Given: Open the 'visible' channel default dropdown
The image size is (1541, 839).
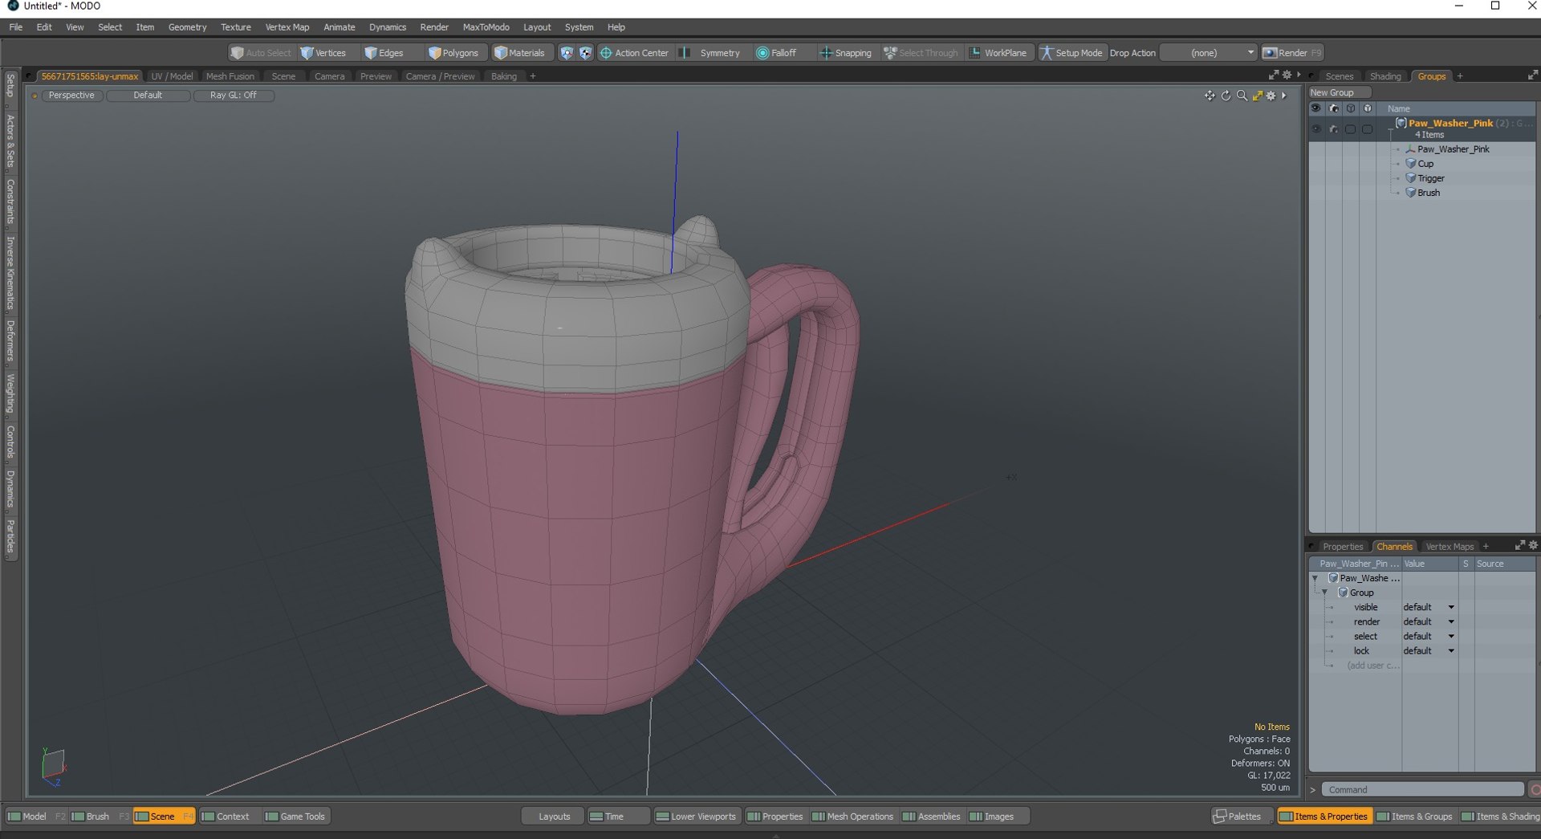Looking at the screenshot, I should 1429,607.
